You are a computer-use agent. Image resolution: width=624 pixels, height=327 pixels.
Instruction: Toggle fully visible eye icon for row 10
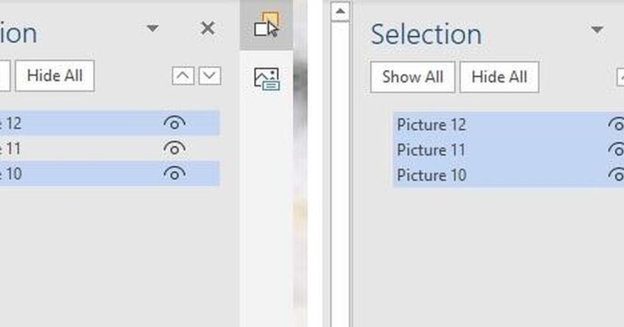tap(174, 173)
